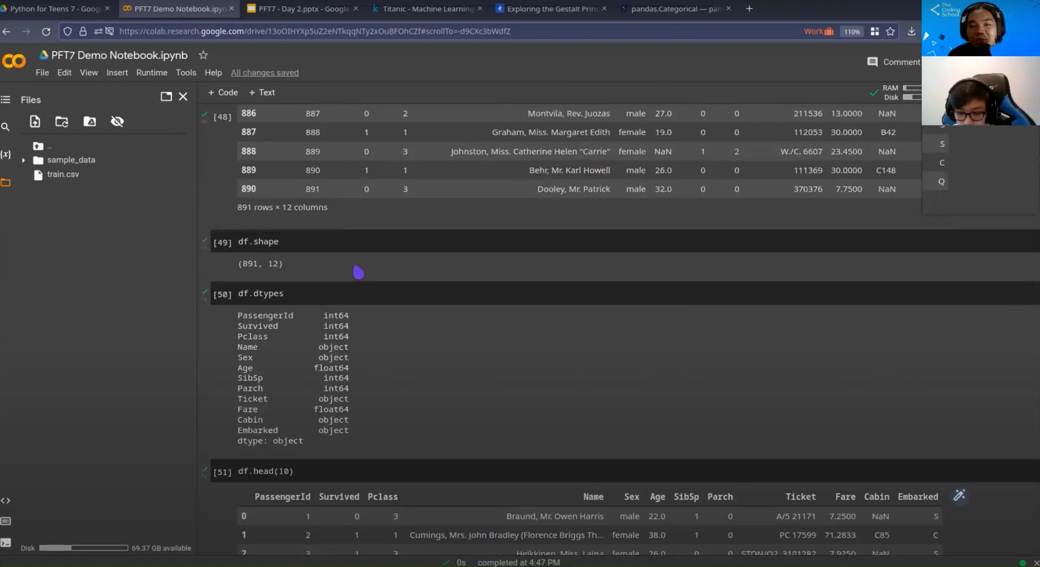Image resolution: width=1040 pixels, height=567 pixels.
Task: Click the Mount Google Drive icon
Action: click(x=89, y=121)
